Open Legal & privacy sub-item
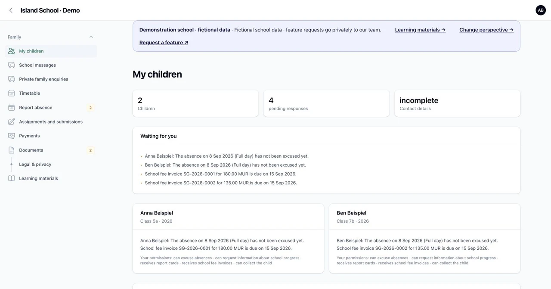This screenshot has width=551, height=289. 35,165
